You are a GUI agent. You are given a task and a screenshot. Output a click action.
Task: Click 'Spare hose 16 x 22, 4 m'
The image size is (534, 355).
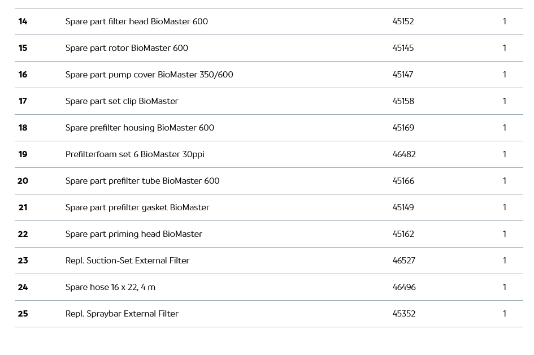(110, 287)
